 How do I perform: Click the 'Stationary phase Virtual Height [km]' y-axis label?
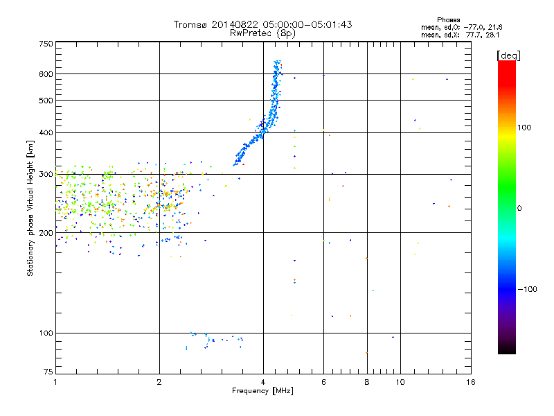[30, 208]
